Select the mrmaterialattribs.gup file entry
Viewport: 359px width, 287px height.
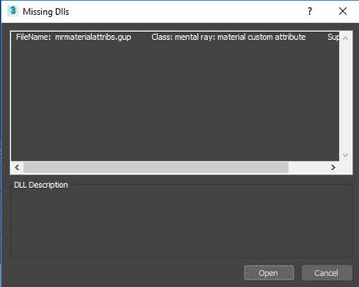coord(73,37)
